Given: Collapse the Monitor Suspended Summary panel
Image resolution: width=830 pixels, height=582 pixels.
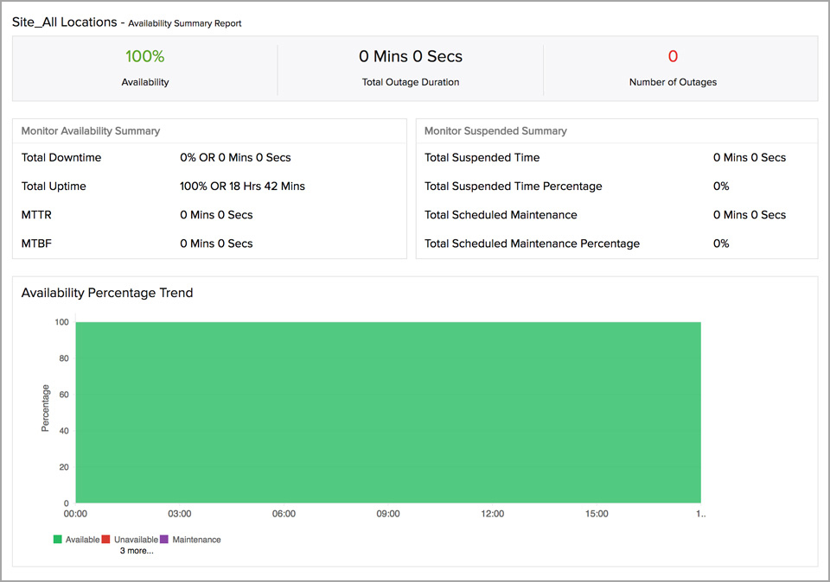Looking at the screenshot, I should (x=493, y=130).
